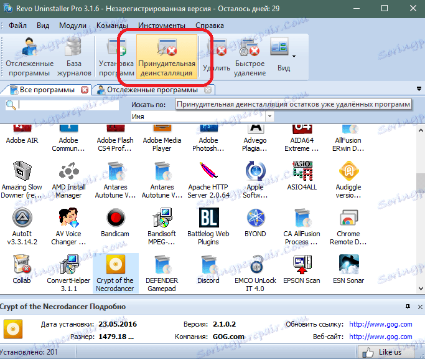Click the program list scrollbar thumb
Screen dimensions: 425x359
421,183
